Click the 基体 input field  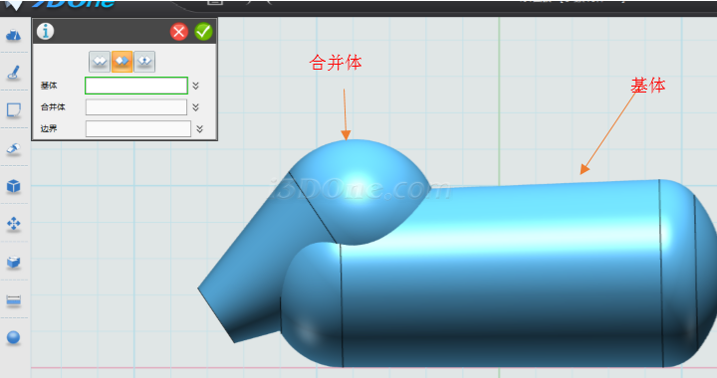click(x=136, y=86)
